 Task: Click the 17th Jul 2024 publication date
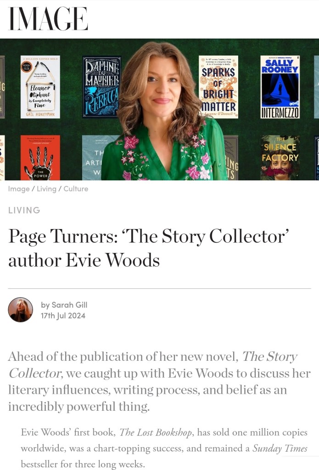63,316
